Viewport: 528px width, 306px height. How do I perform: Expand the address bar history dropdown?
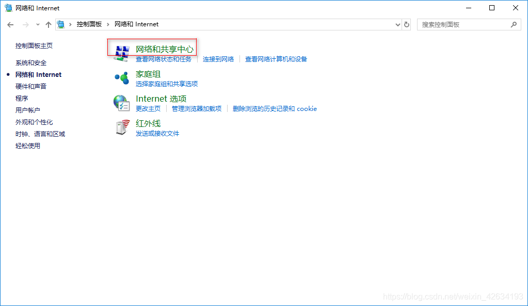(398, 25)
